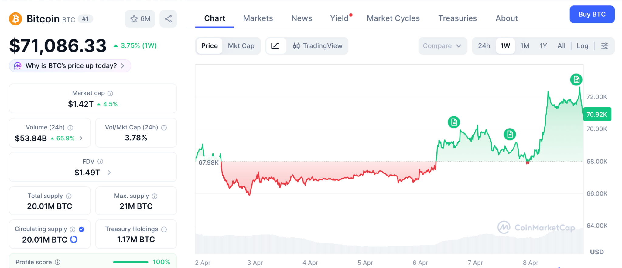Toggle Log scale on chart
The image size is (622, 268).
[582, 46]
